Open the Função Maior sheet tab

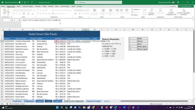[17, 101]
